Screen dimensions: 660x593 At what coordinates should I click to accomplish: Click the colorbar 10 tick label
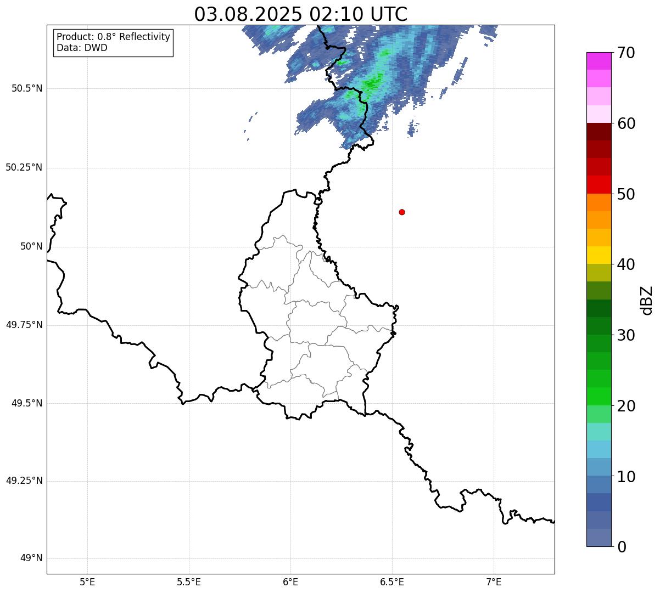pyautogui.click(x=626, y=476)
